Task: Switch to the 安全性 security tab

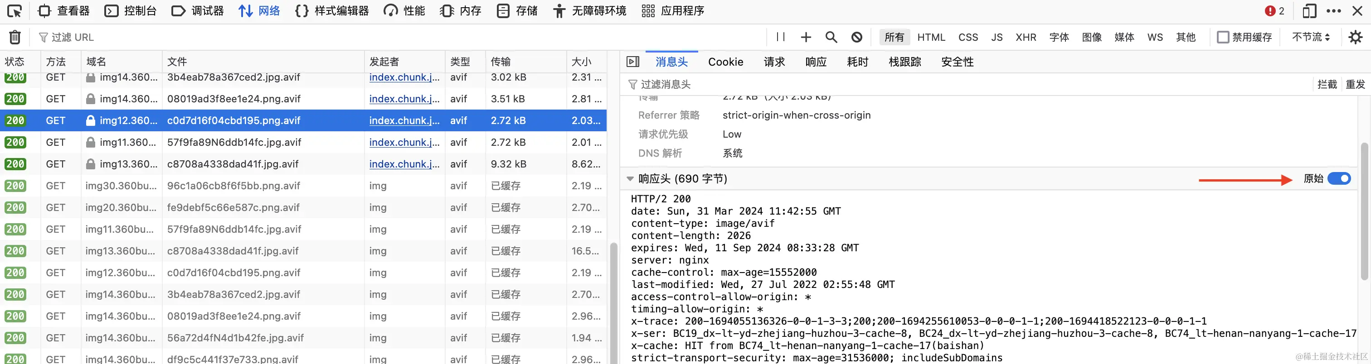Action: pyautogui.click(x=957, y=62)
